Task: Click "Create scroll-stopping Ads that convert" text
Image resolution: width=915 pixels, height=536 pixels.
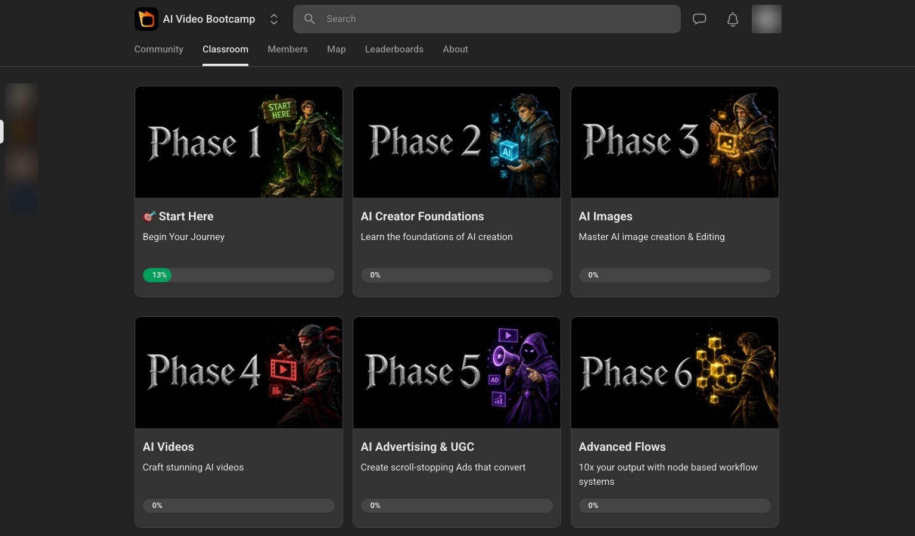Action: (x=443, y=468)
